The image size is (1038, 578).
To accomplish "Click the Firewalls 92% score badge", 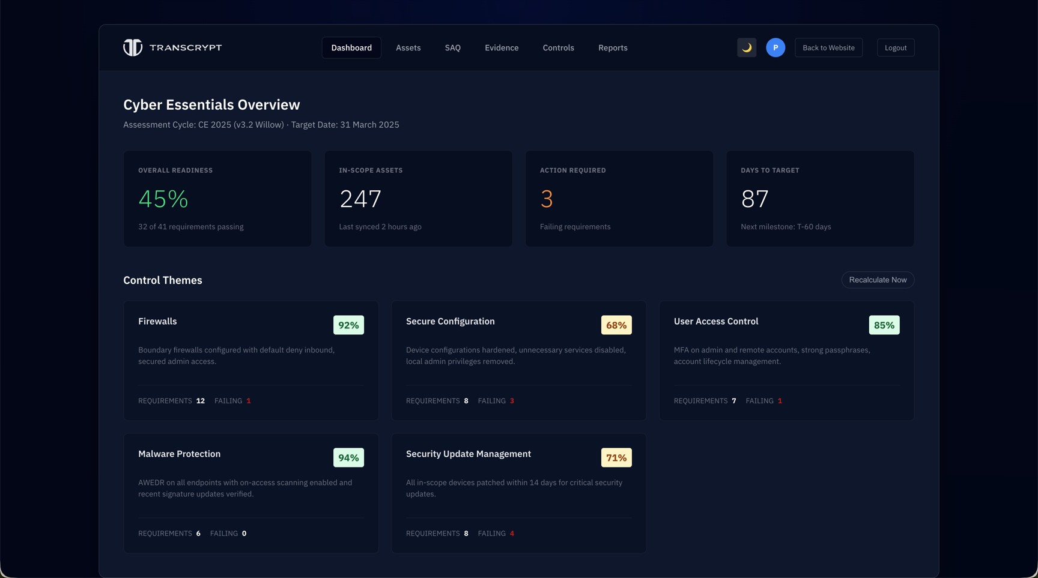I will (x=348, y=325).
